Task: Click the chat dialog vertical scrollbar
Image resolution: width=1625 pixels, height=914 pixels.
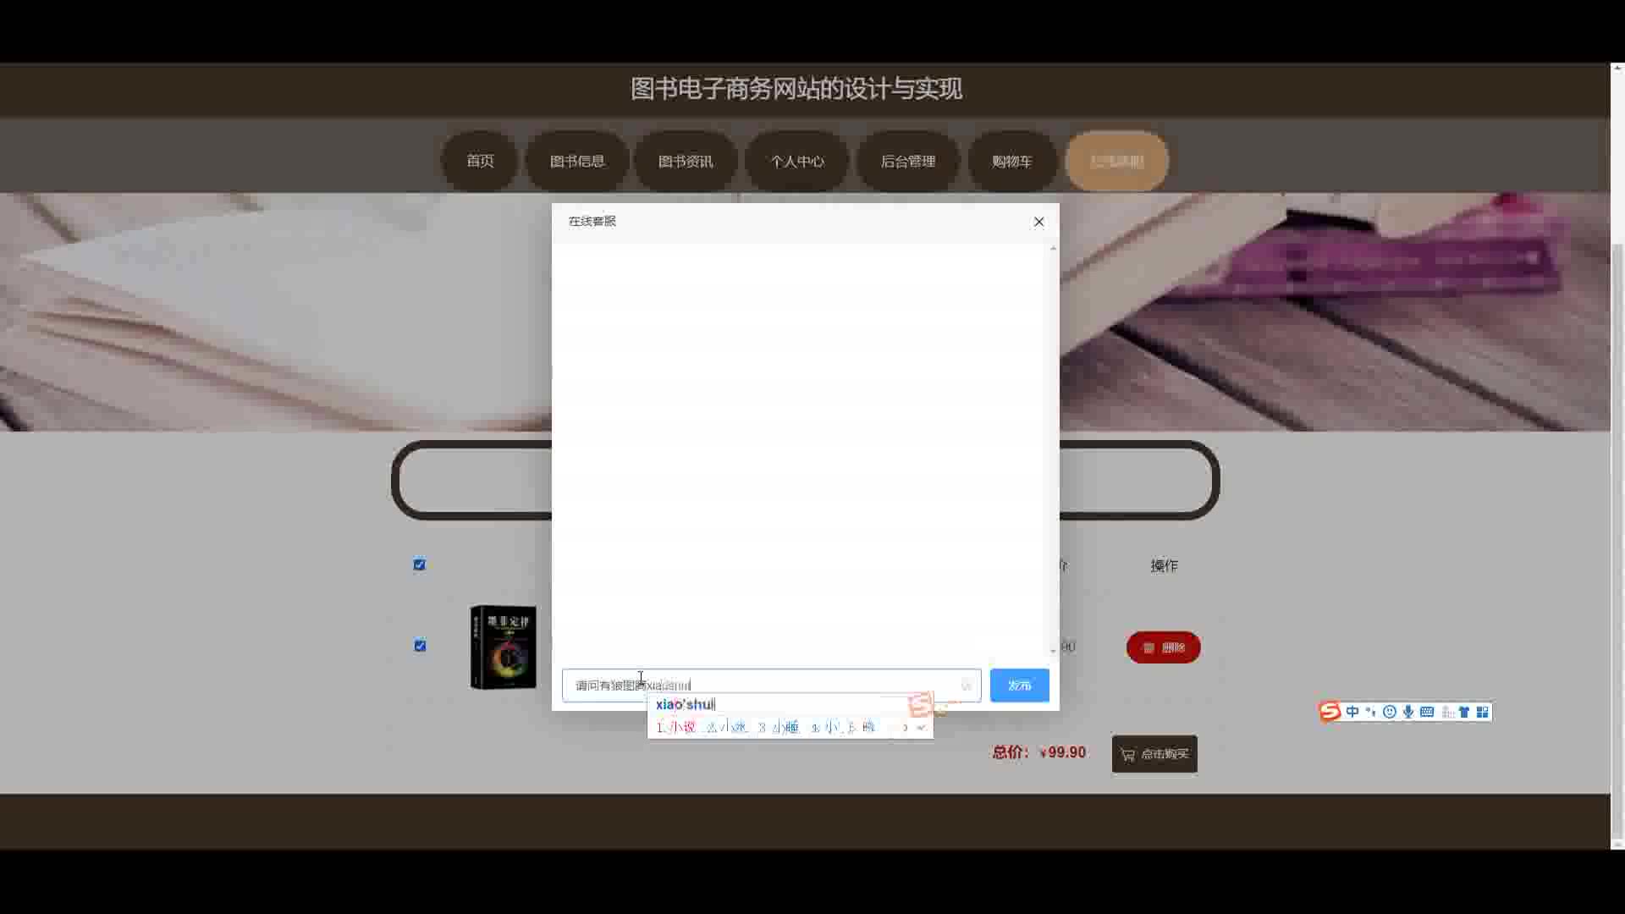Action: coord(1053,449)
